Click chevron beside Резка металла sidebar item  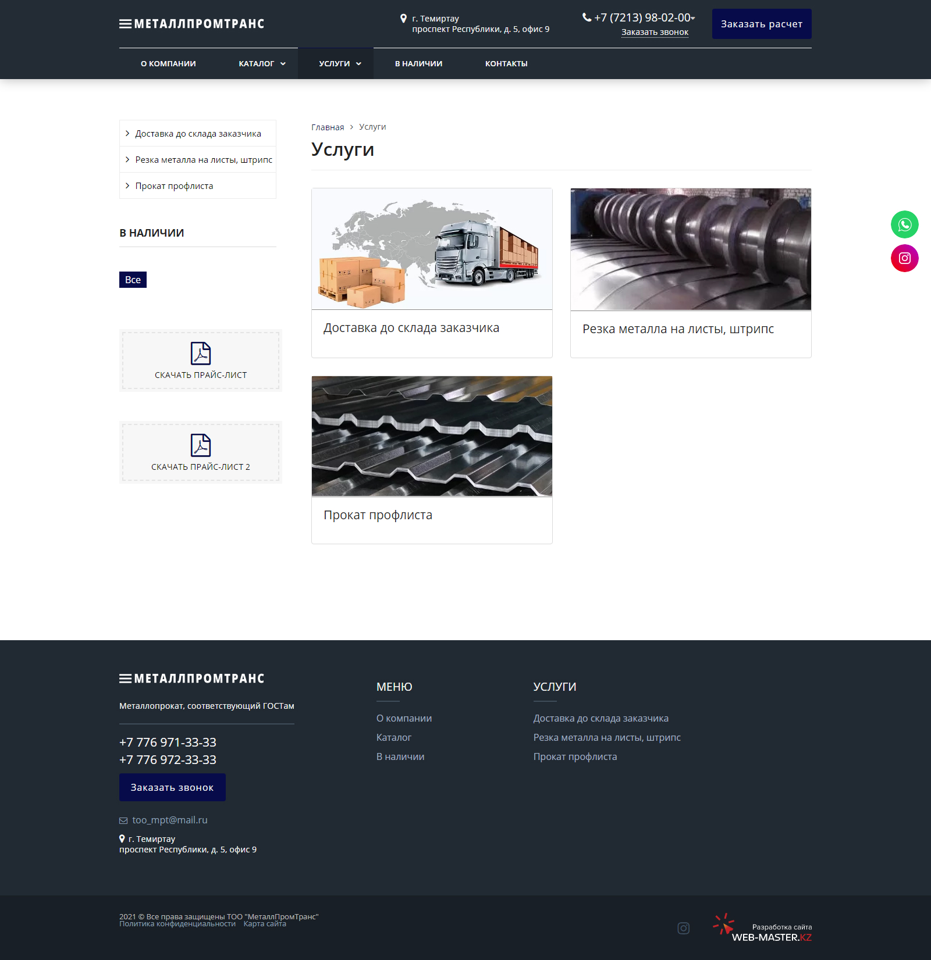point(127,159)
